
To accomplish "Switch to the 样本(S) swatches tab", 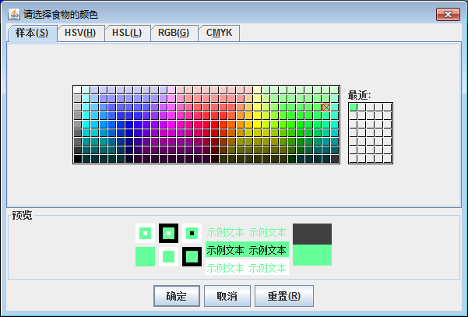I will 32,33.
